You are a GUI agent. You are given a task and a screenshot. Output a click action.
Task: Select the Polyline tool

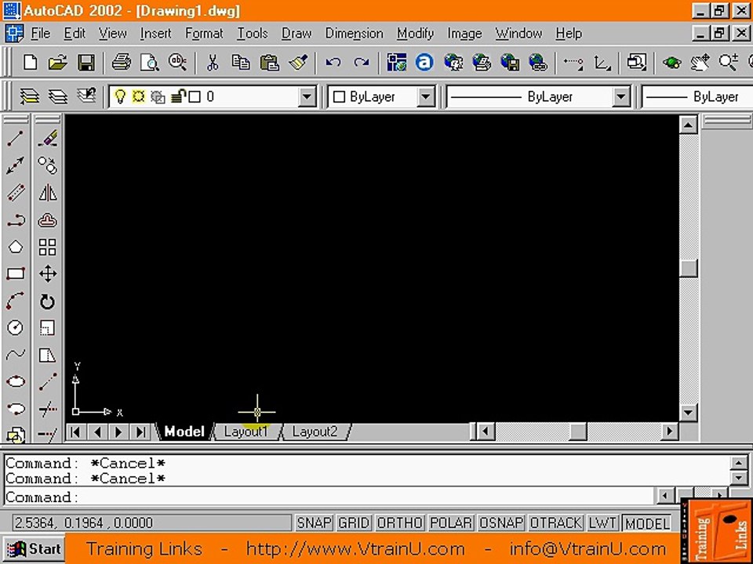pyautogui.click(x=16, y=220)
